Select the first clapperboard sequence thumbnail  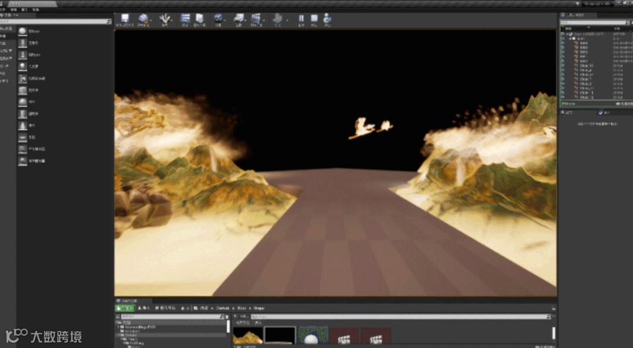point(344,336)
